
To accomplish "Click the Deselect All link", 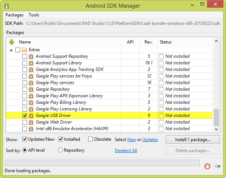I will coord(126,151).
